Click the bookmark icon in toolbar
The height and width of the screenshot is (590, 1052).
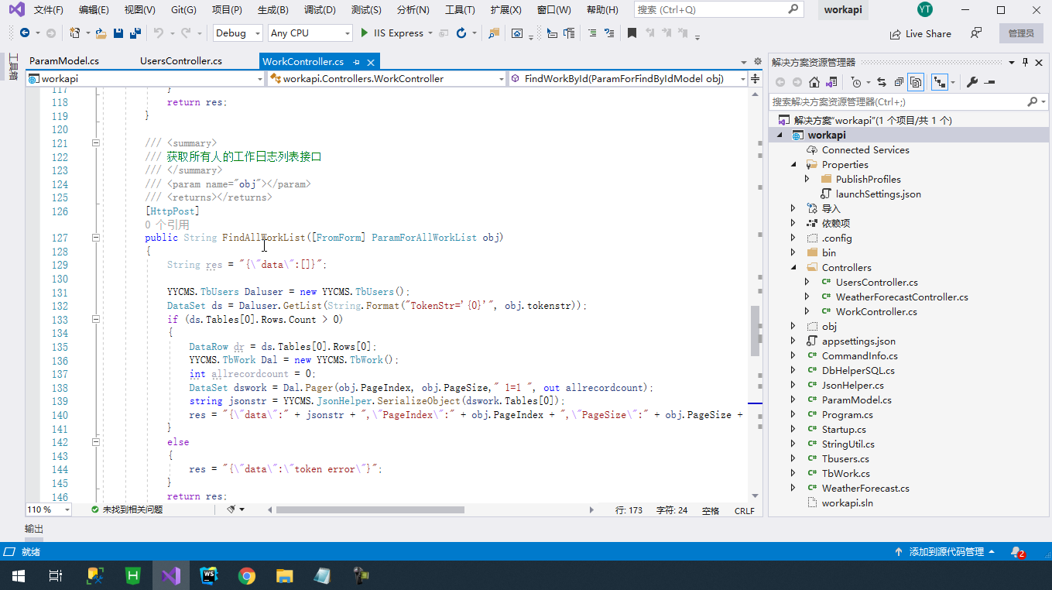(632, 33)
